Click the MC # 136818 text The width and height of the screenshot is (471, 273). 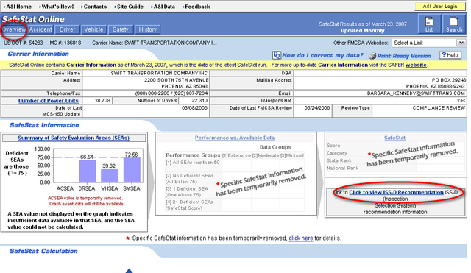point(65,43)
